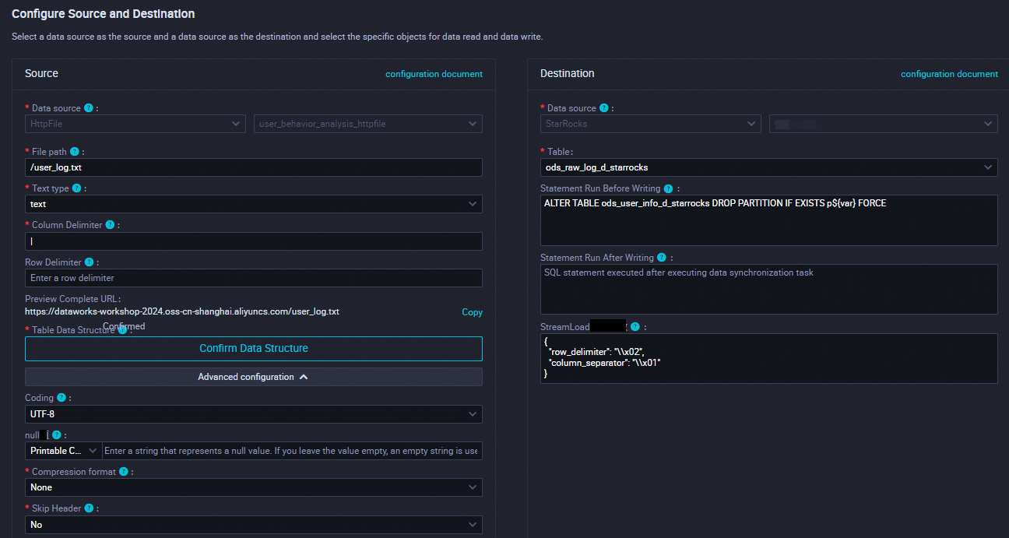
Task: Click Copy link for preview URL
Action: pos(472,312)
